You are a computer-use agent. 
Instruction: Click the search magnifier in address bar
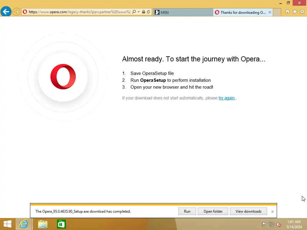click(x=134, y=12)
